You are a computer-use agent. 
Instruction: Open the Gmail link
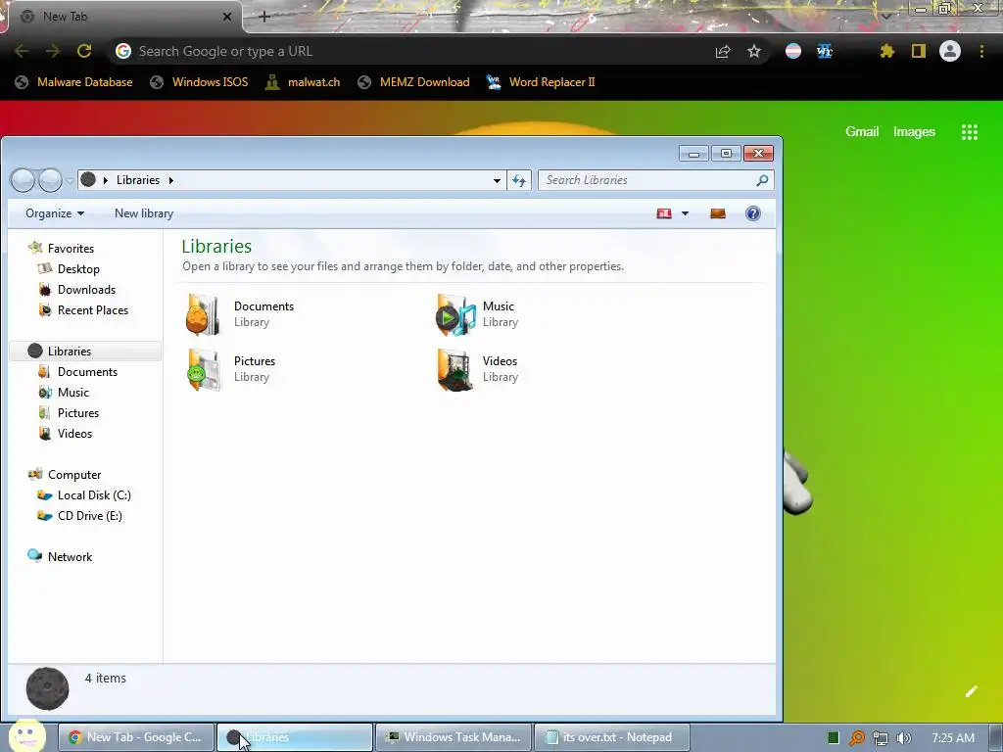point(862,132)
